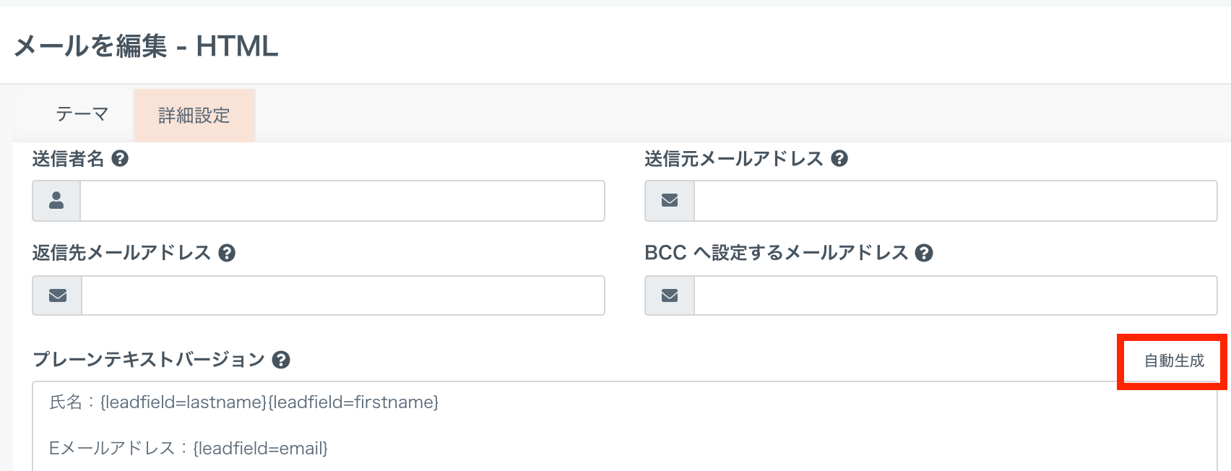The image size is (1231, 471).
Task: Click the プレーンテキストバージョン label text
Action: click(x=149, y=360)
